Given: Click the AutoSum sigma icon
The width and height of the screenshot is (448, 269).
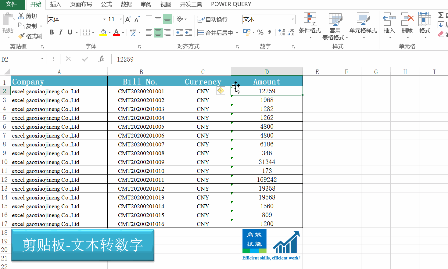Looking at the screenshot, I should pos(441,15).
